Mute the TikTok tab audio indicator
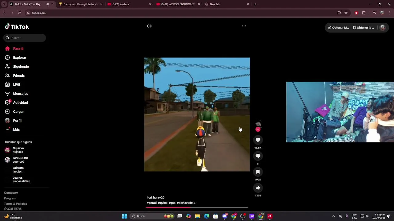The width and height of the screenshot is (394, 221). pos(47,4)
